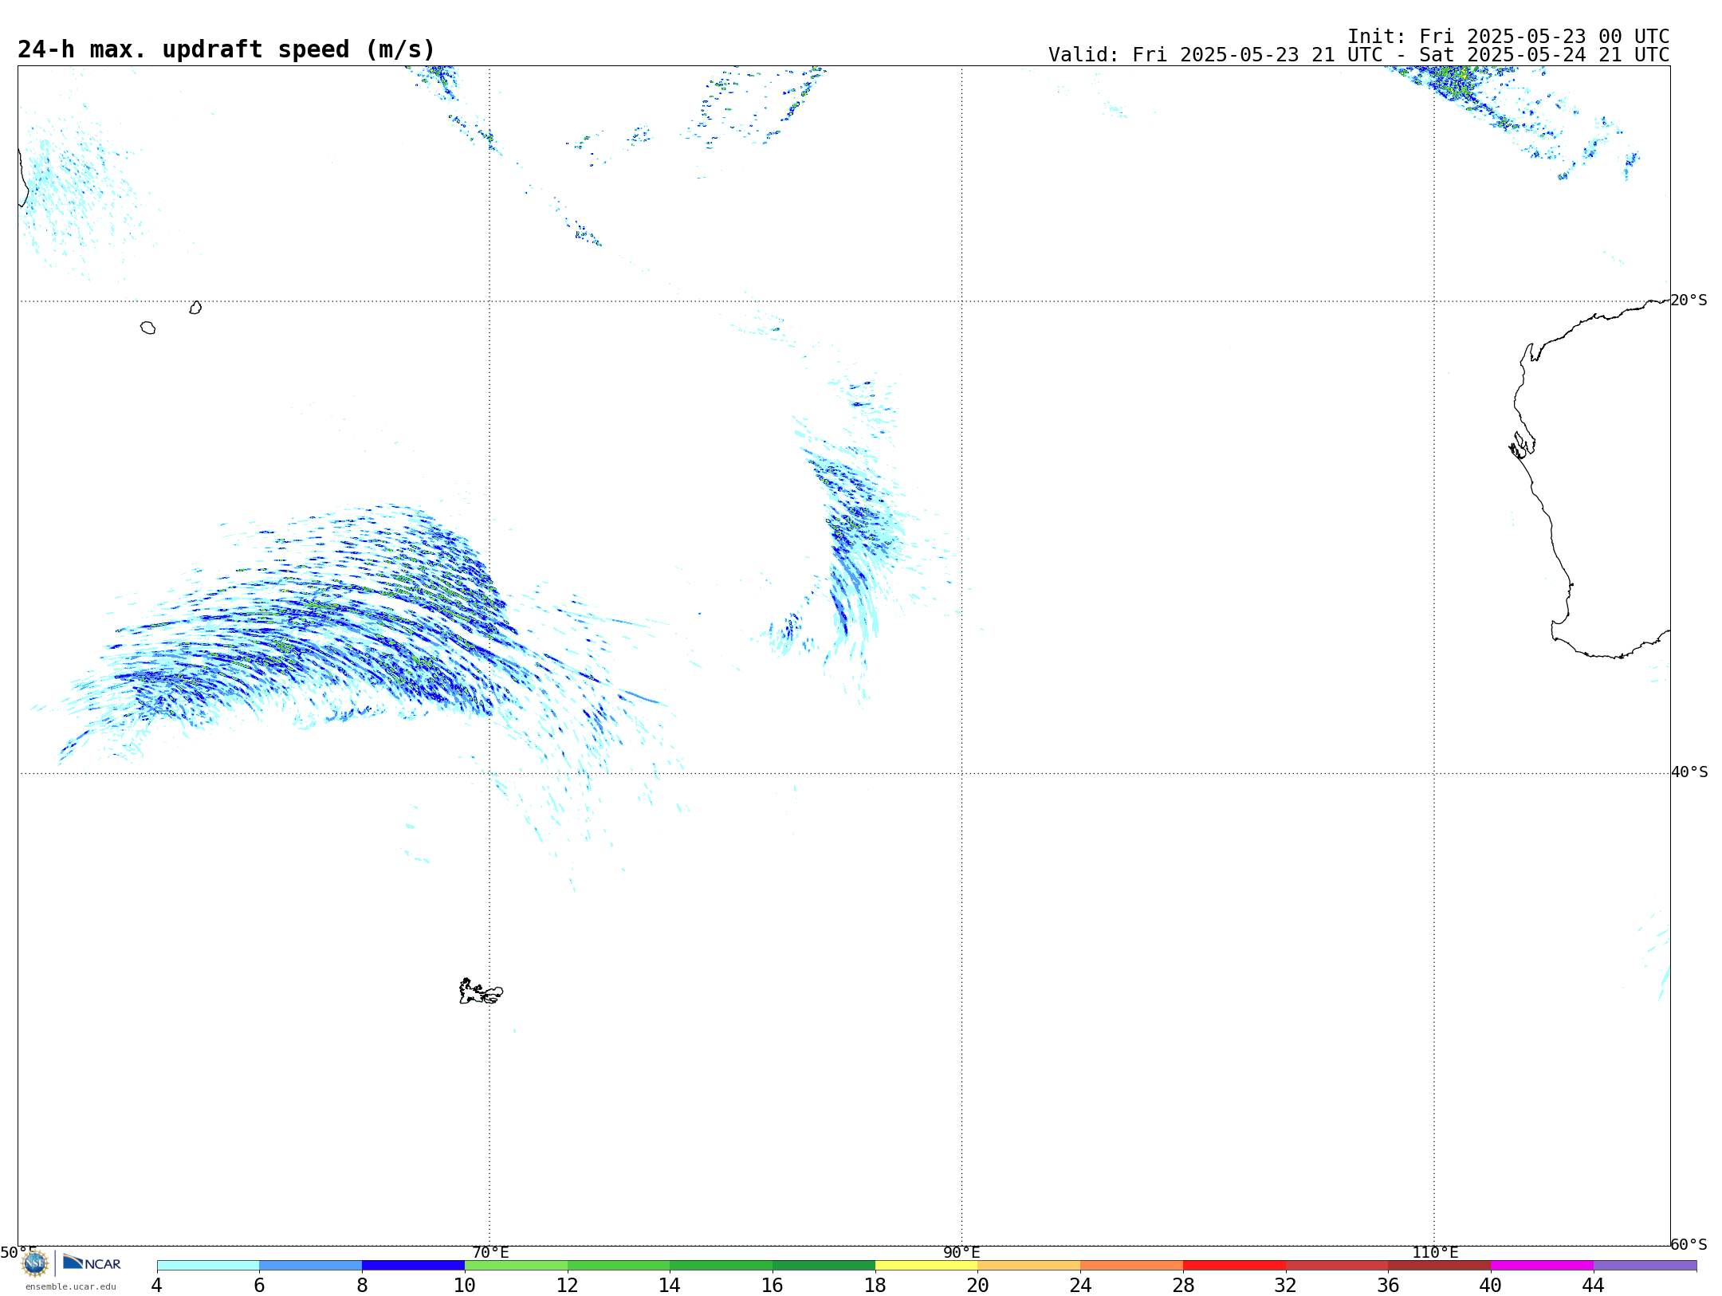Viewport: 1722px width, 1296px height.
Task: Click the 16-18 dark green color swatch
Action: (824, 1265)
